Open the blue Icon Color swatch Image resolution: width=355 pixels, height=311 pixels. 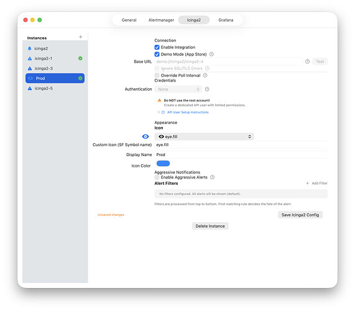pos(163,164)
